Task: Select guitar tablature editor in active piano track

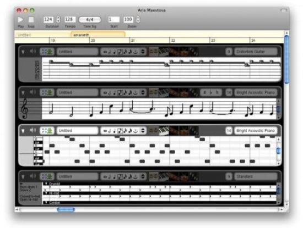Action: click(x=174, y=130)
